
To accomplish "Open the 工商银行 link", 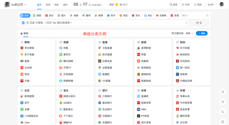I will coord(105,96).
